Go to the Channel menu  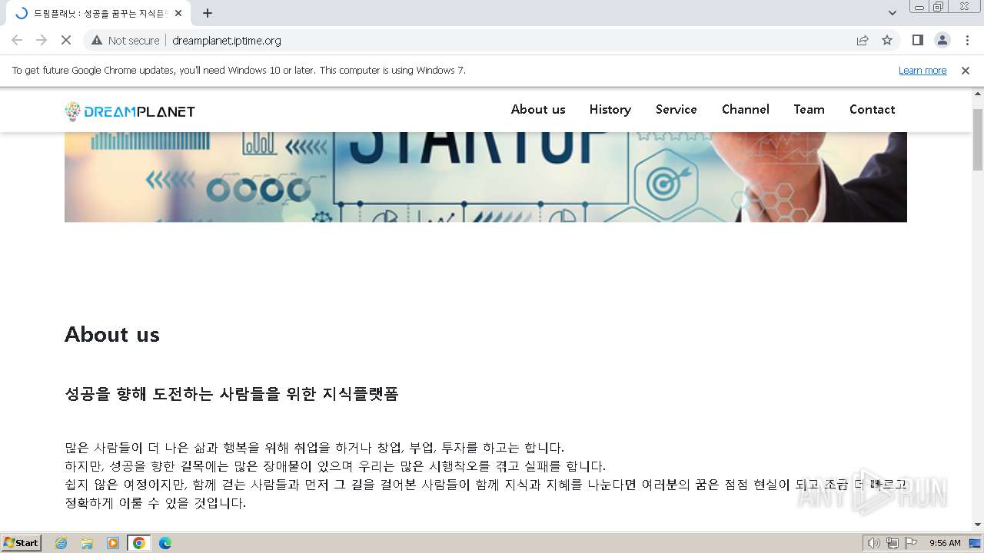[x=746, y=109]
